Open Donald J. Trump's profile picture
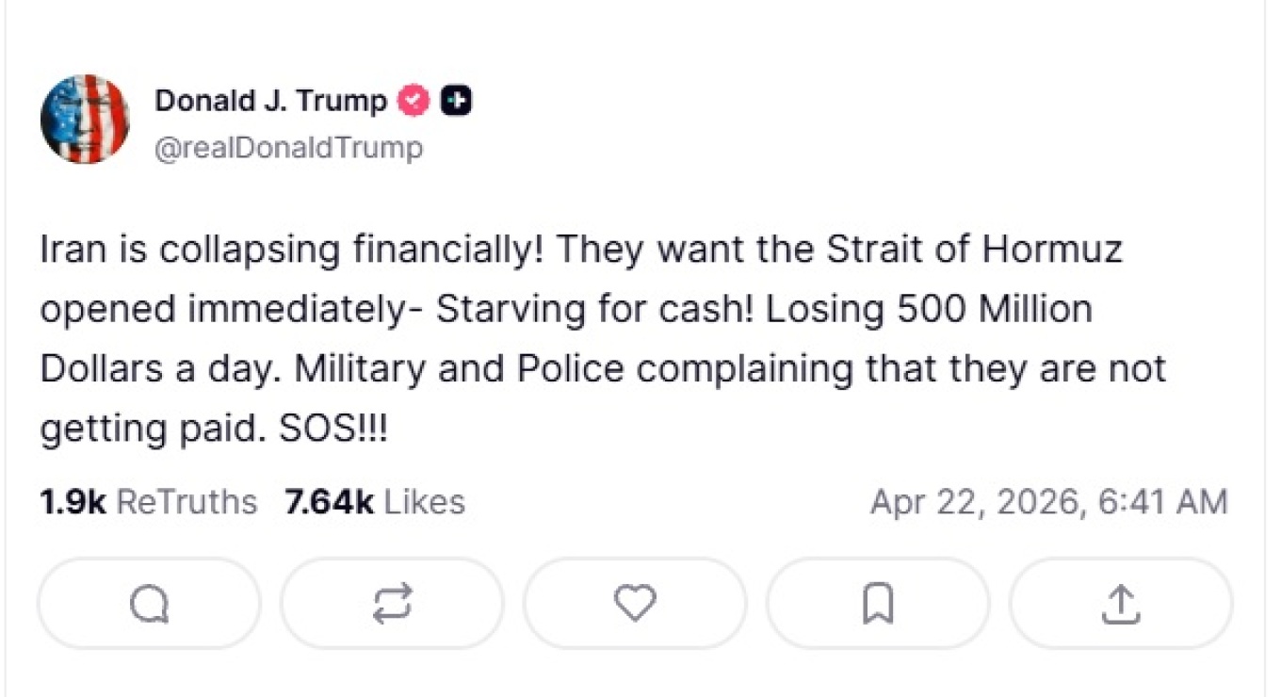The width and height of the screenshot is (1281, 697). [85, 119]
